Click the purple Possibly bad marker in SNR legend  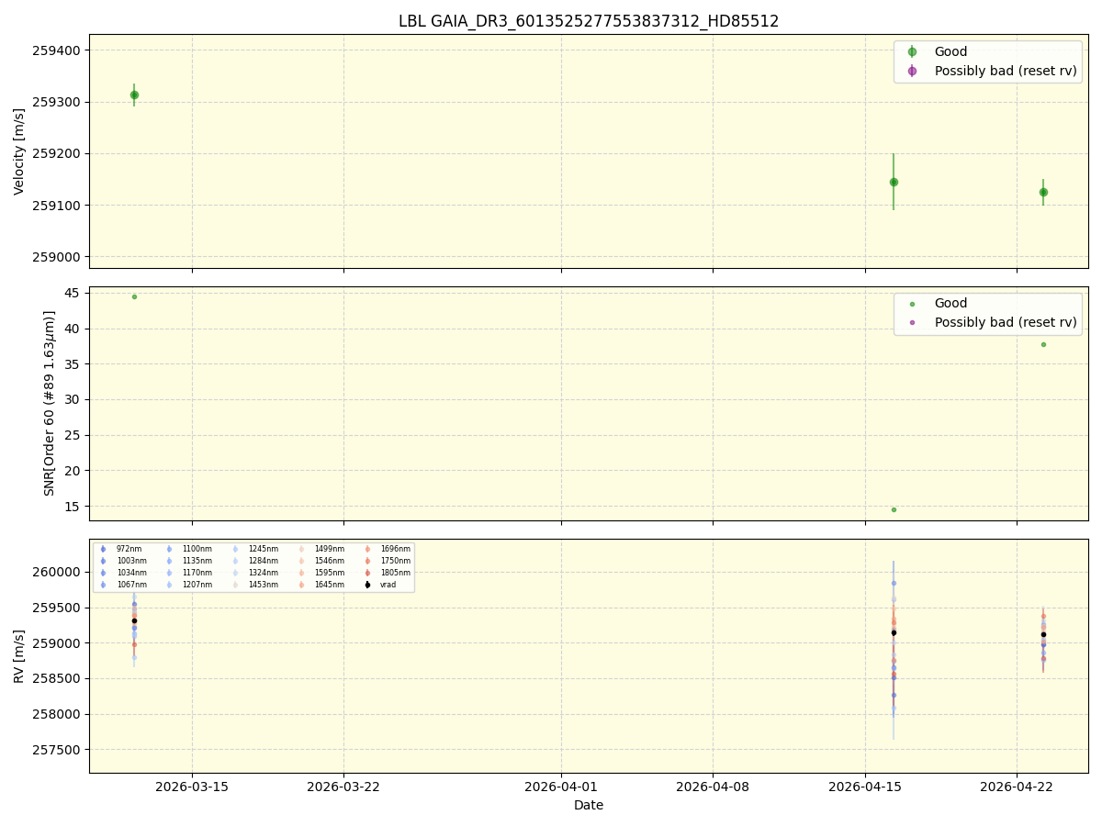[x=912, y=322]
